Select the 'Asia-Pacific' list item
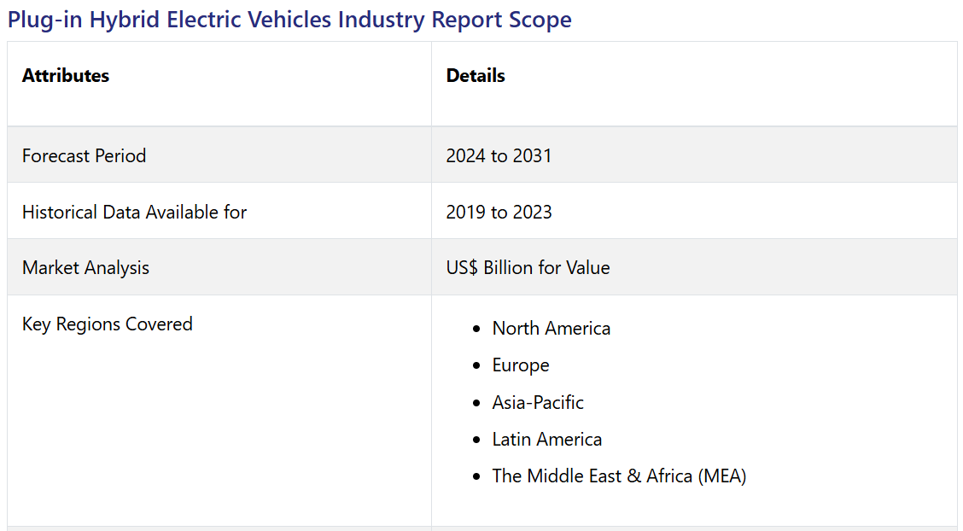963x531 pixels. click(x=538, y=402)
